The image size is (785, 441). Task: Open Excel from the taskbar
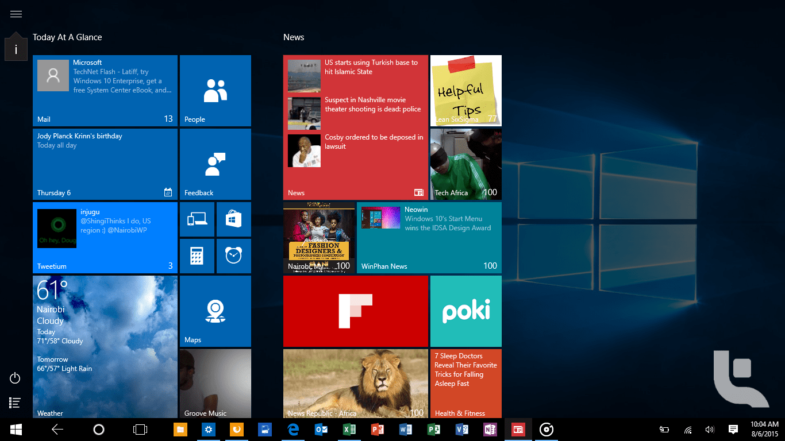click(349, 430)
